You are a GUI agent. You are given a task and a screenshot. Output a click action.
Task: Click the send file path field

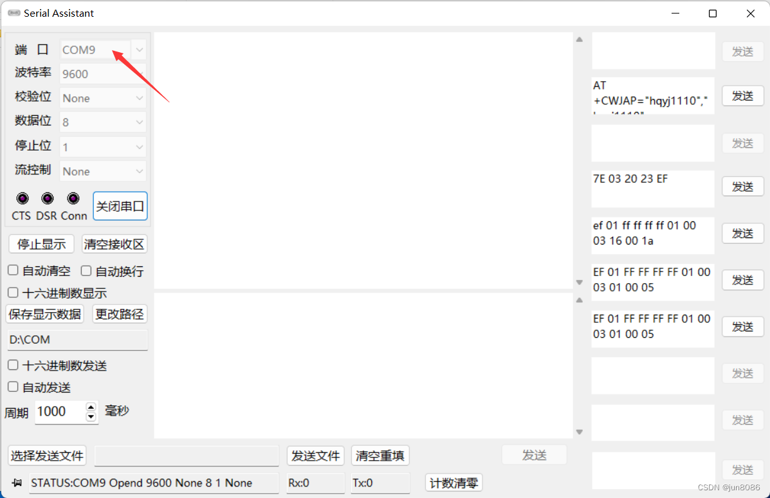click(187, 456)
